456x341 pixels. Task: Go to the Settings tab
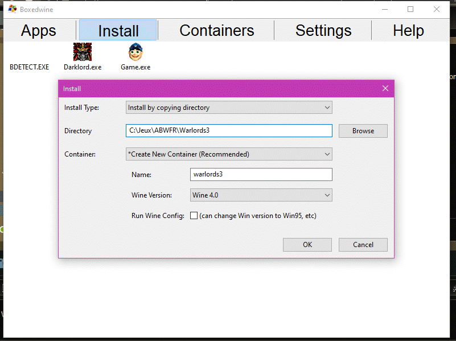coord(323,30)
